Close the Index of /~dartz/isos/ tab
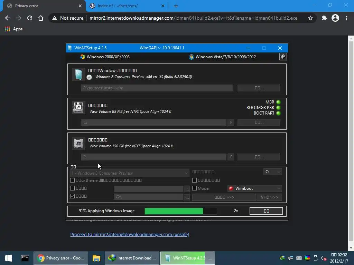The height and width of the screenshot is (265, 354). point(163,6)
